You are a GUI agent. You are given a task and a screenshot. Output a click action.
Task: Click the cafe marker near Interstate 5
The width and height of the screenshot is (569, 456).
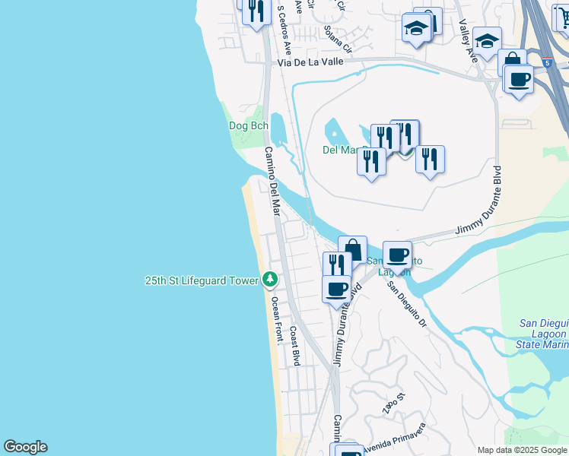(519, 81)
